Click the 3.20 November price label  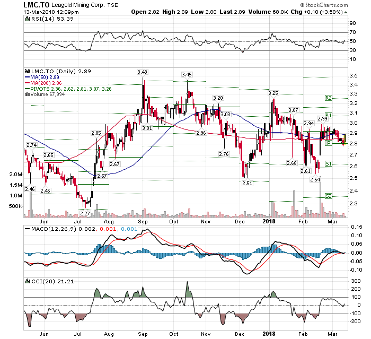click(x=218, y=98)
